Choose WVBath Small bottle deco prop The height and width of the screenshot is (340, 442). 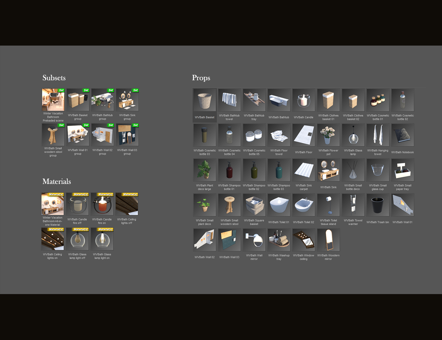pos(353,170)
